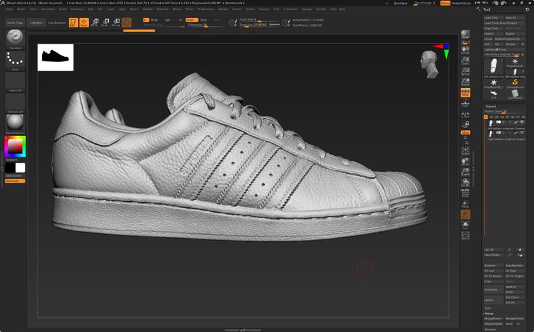
Task: Click the Frame mesh icon
Action: (465, 151)
